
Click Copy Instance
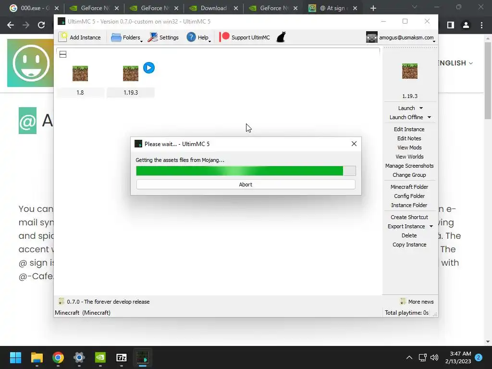click(x=409, y=245)
